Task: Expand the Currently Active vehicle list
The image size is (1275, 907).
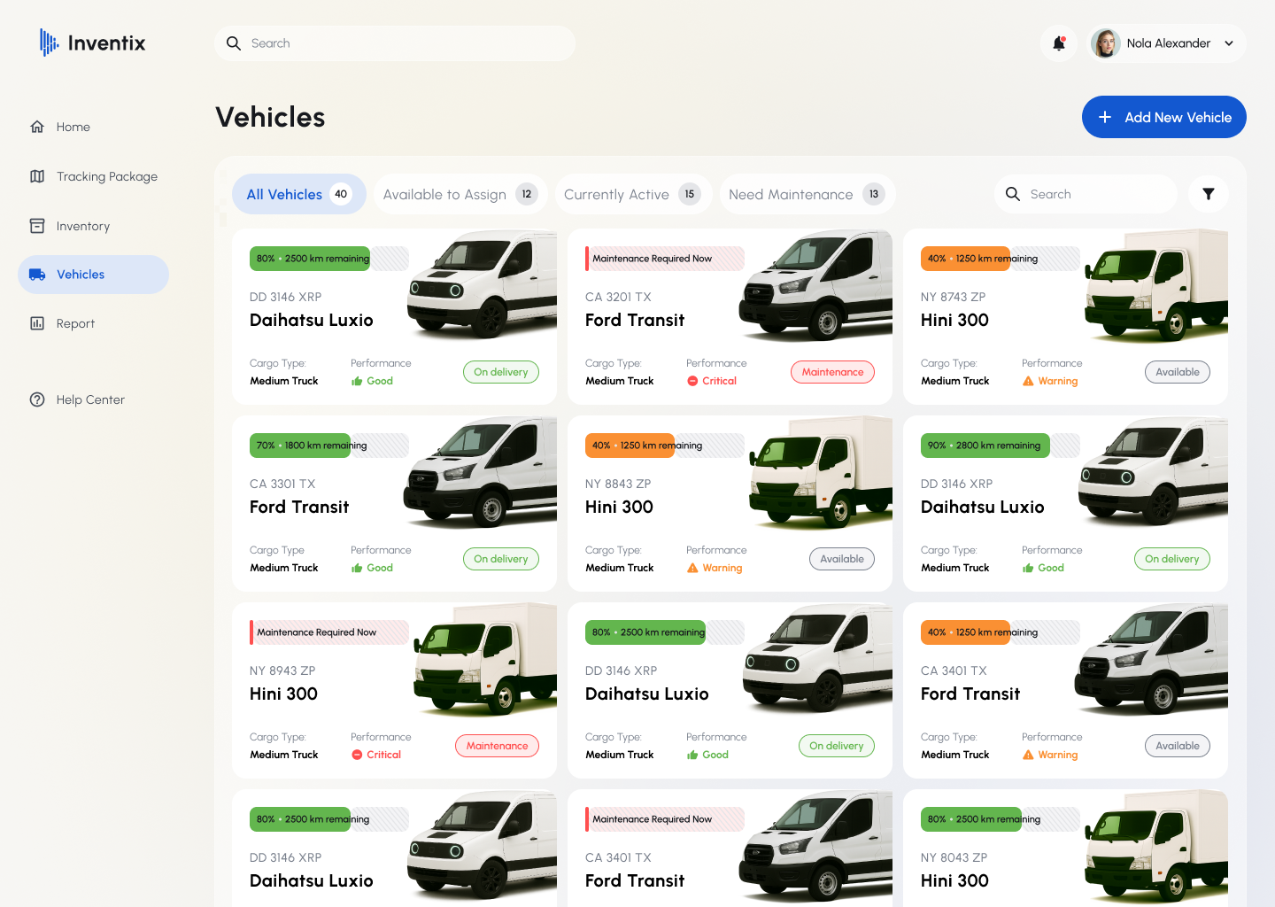Action: [632, 194]
